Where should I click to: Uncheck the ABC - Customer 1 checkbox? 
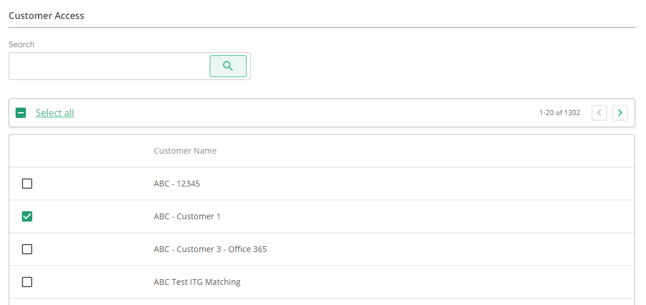pyautogui.click(x=27, y=216)
